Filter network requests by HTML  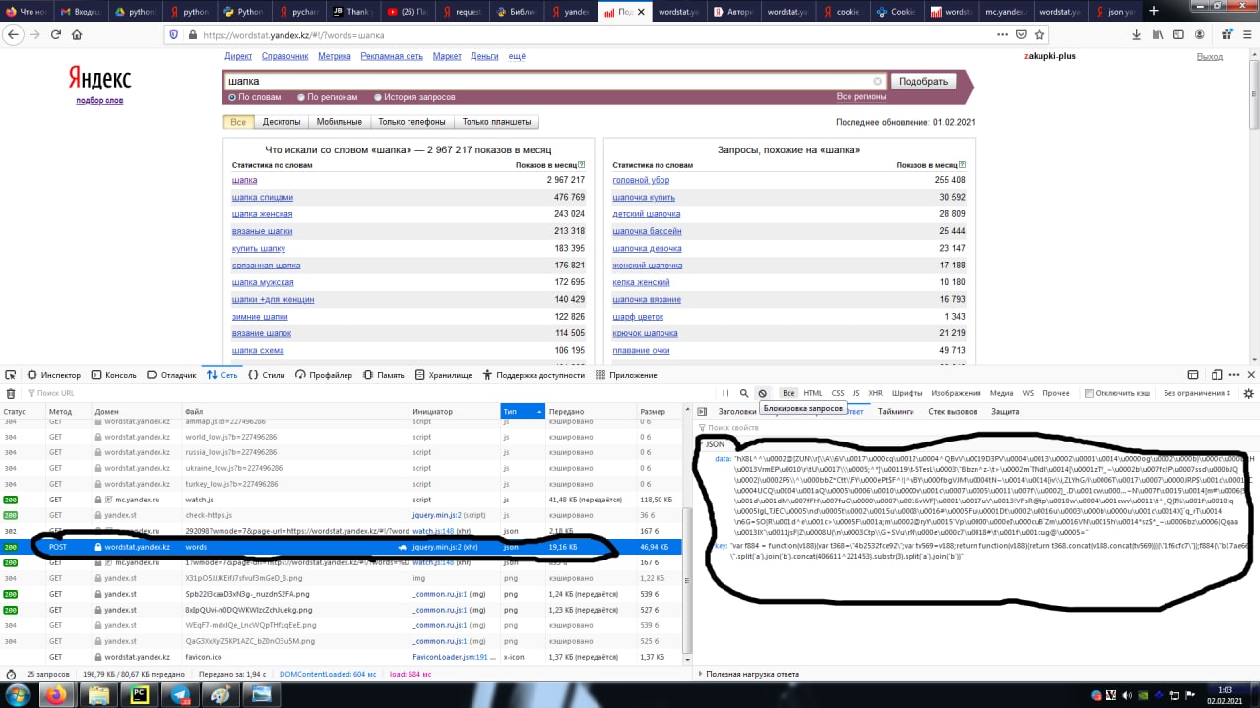[x=813, y=393]
